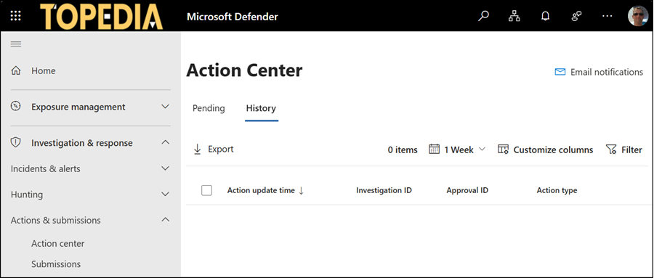Viewport: 654px width, 278px height.
Task: Expand the Hunting chevron
Action: click(x=165, y=195)
